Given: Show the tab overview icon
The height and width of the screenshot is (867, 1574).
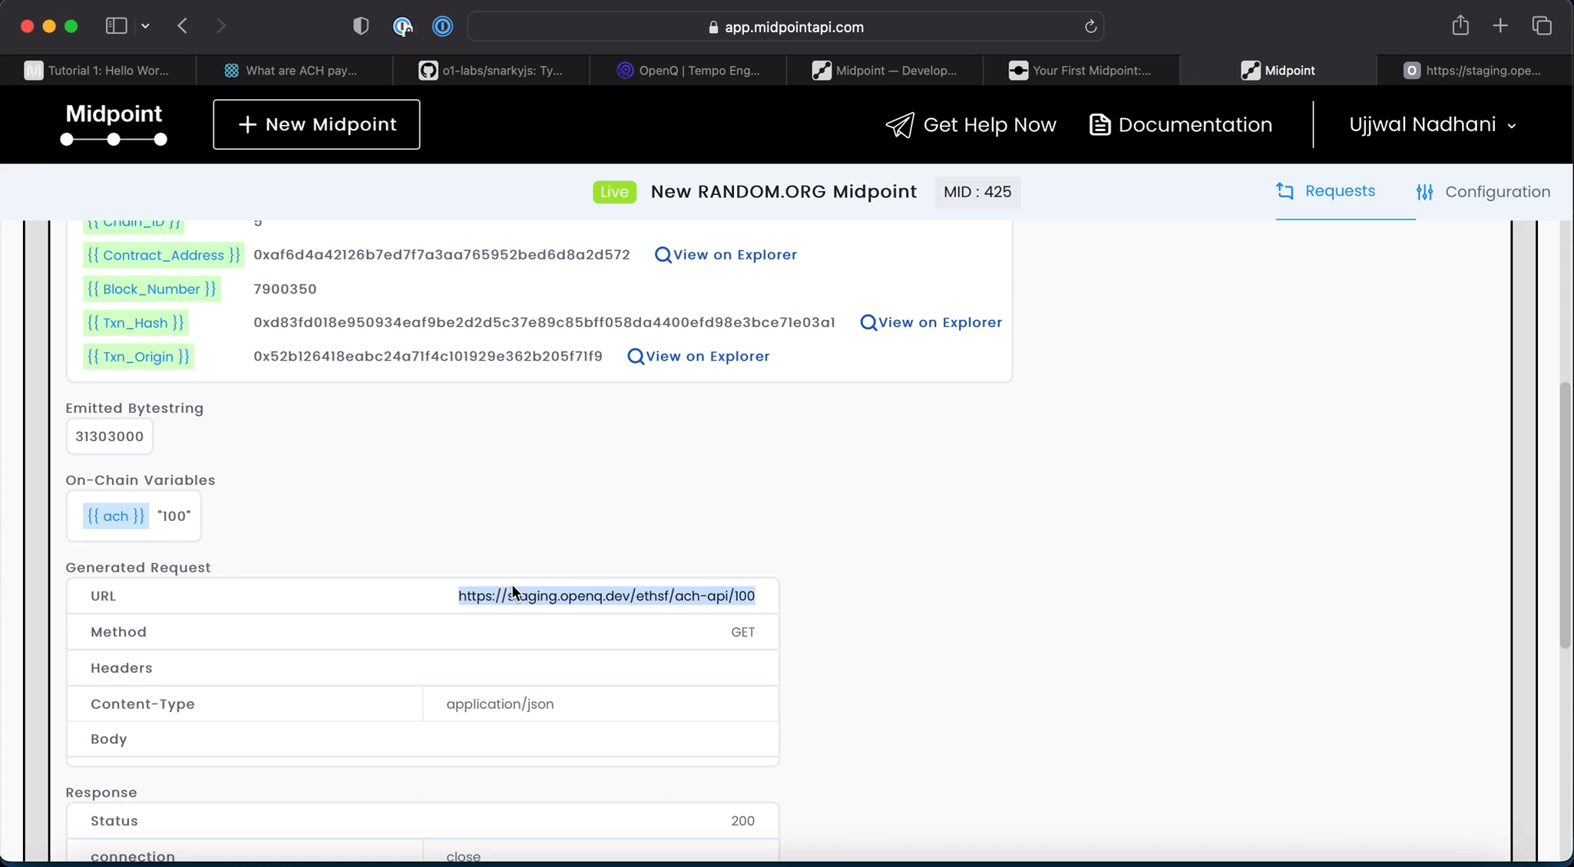Looking at the screenshot, I should tap(1542, 26).
